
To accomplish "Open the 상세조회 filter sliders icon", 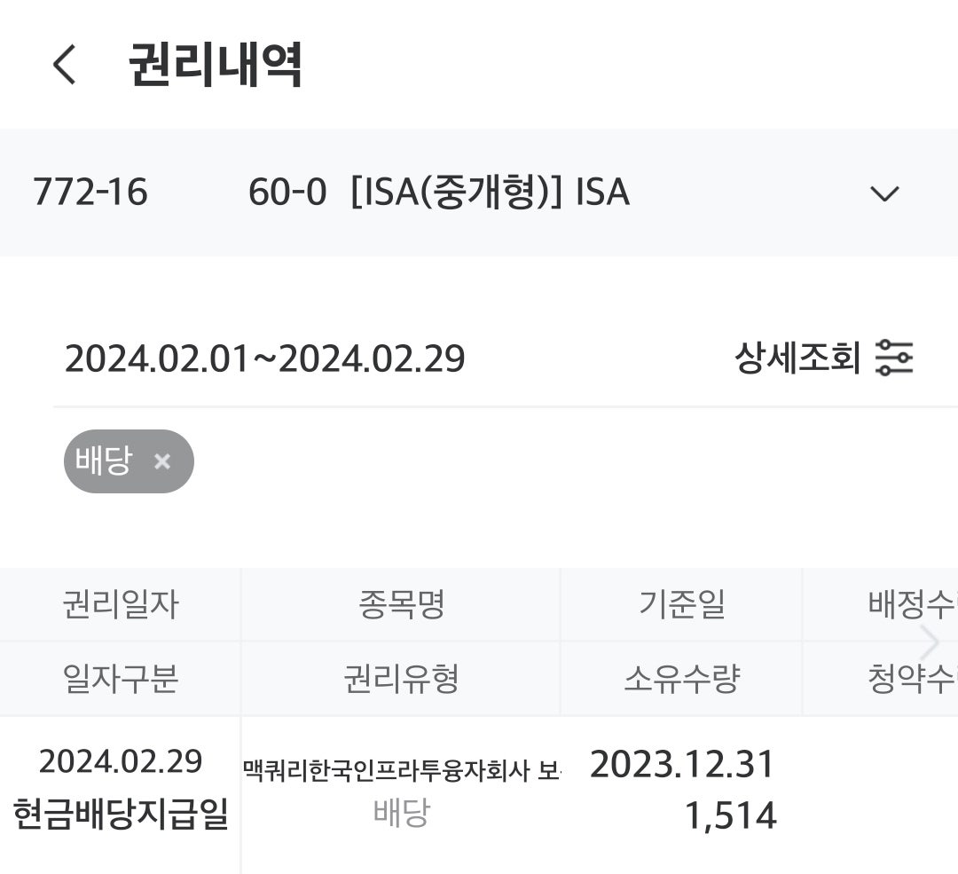I will tap(894, 358).
